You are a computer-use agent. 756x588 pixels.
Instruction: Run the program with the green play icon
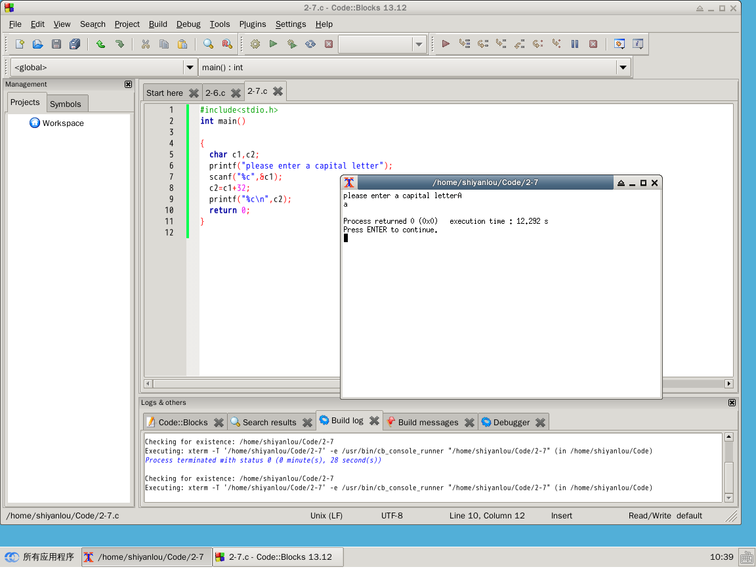[274, 45]
